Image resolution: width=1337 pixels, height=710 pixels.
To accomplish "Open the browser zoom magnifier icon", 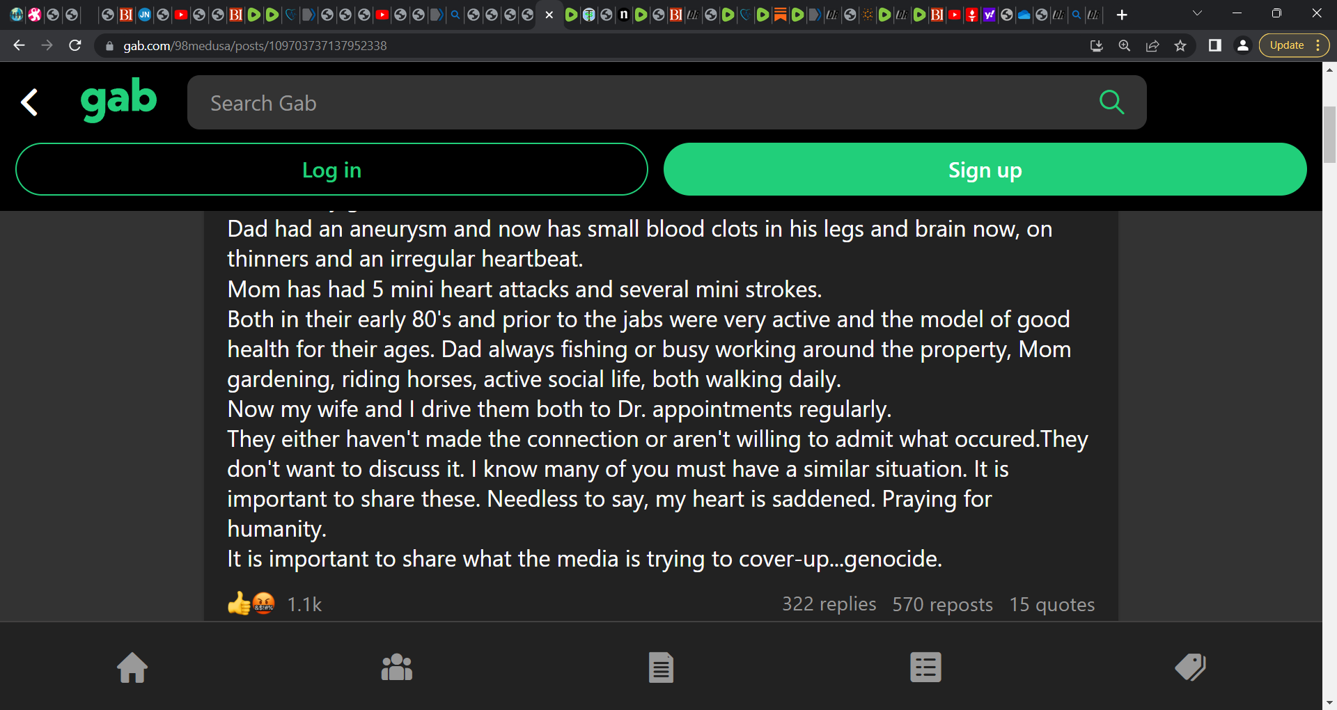I will pos(1124,46).
